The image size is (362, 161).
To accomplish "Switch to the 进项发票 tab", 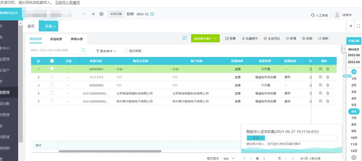I will tap(56, 39).
